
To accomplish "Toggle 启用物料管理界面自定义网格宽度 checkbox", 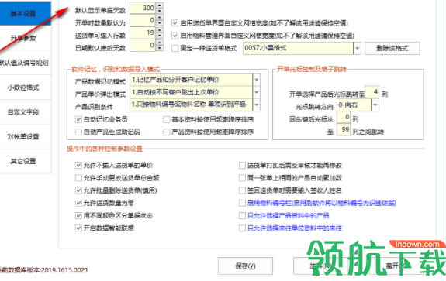I will [x=175, y=36].
